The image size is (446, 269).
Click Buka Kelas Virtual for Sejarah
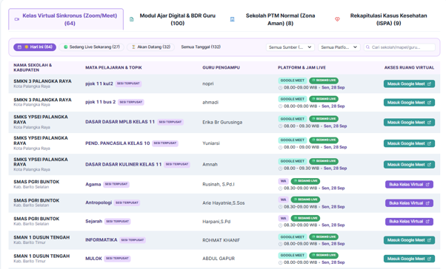[x=409, y=222]
